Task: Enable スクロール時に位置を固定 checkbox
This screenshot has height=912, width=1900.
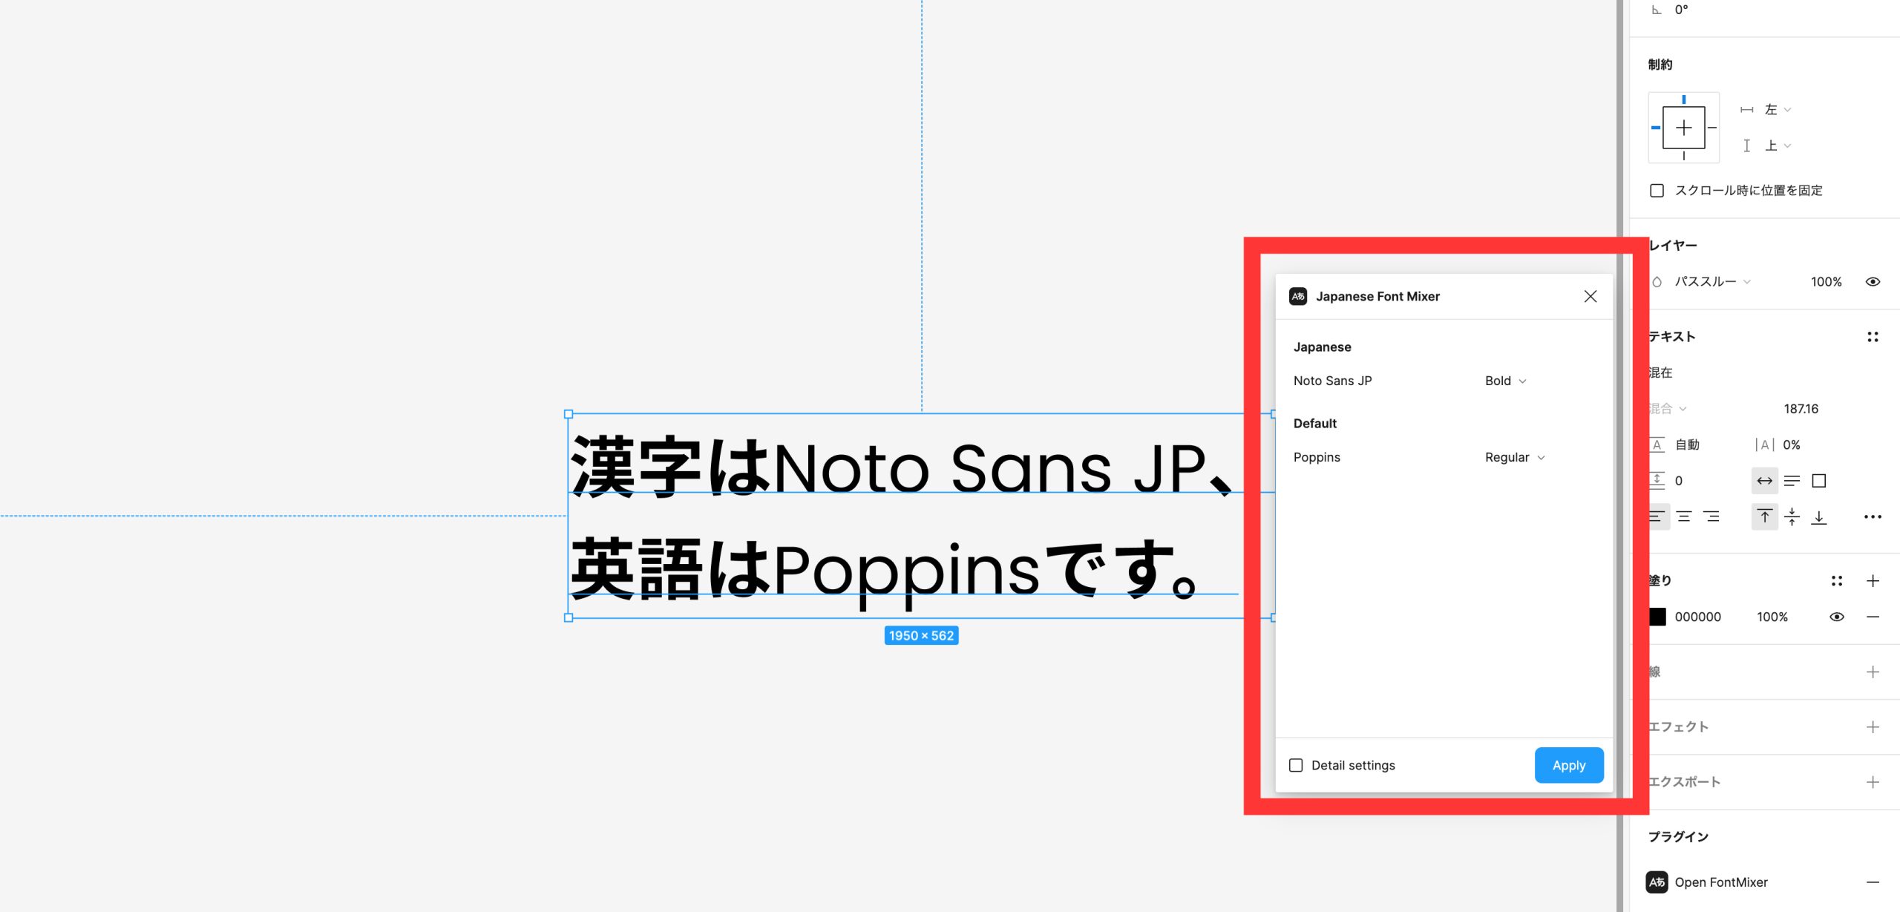Action: click(1657, 191)
